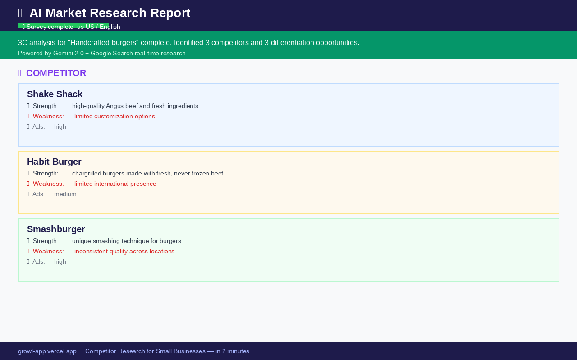
Task: Click the text inconsistent quality across locations
Action: [124, 252]
